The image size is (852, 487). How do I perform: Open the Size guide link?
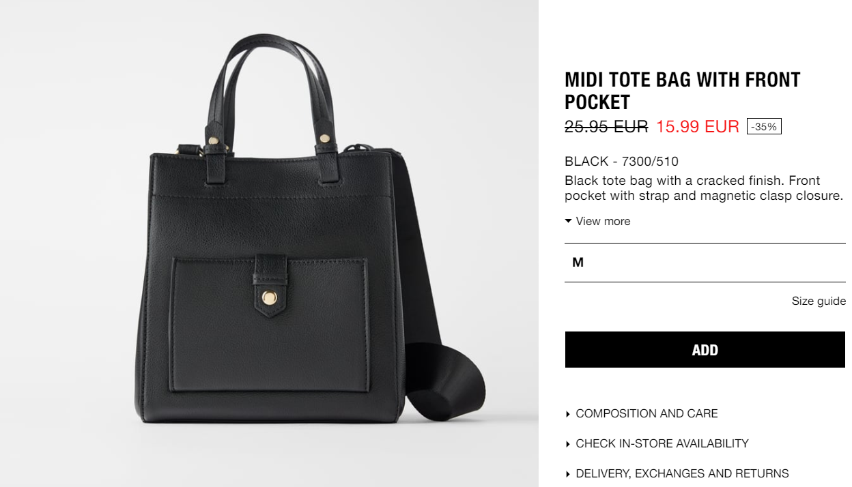[819, 301]
